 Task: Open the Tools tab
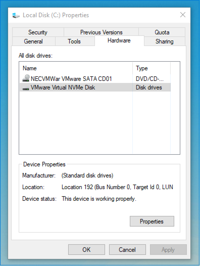pos(74,41)
